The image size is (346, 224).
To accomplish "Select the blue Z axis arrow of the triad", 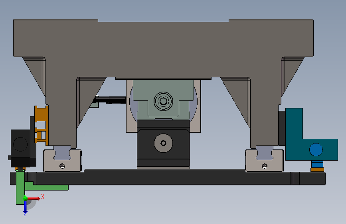I will 25,207.
